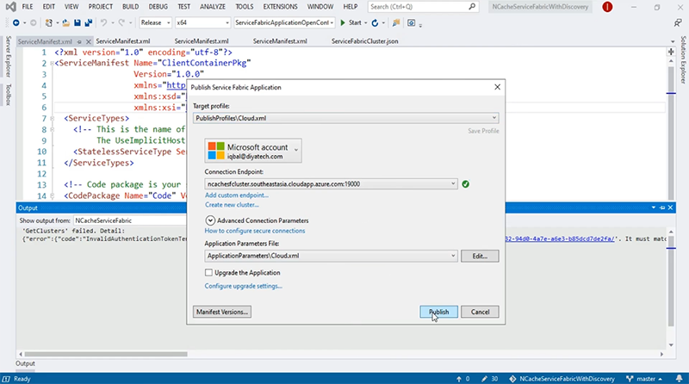
Task: Open the Application Parameters File dropdown
Action: (x=453, y=256)
